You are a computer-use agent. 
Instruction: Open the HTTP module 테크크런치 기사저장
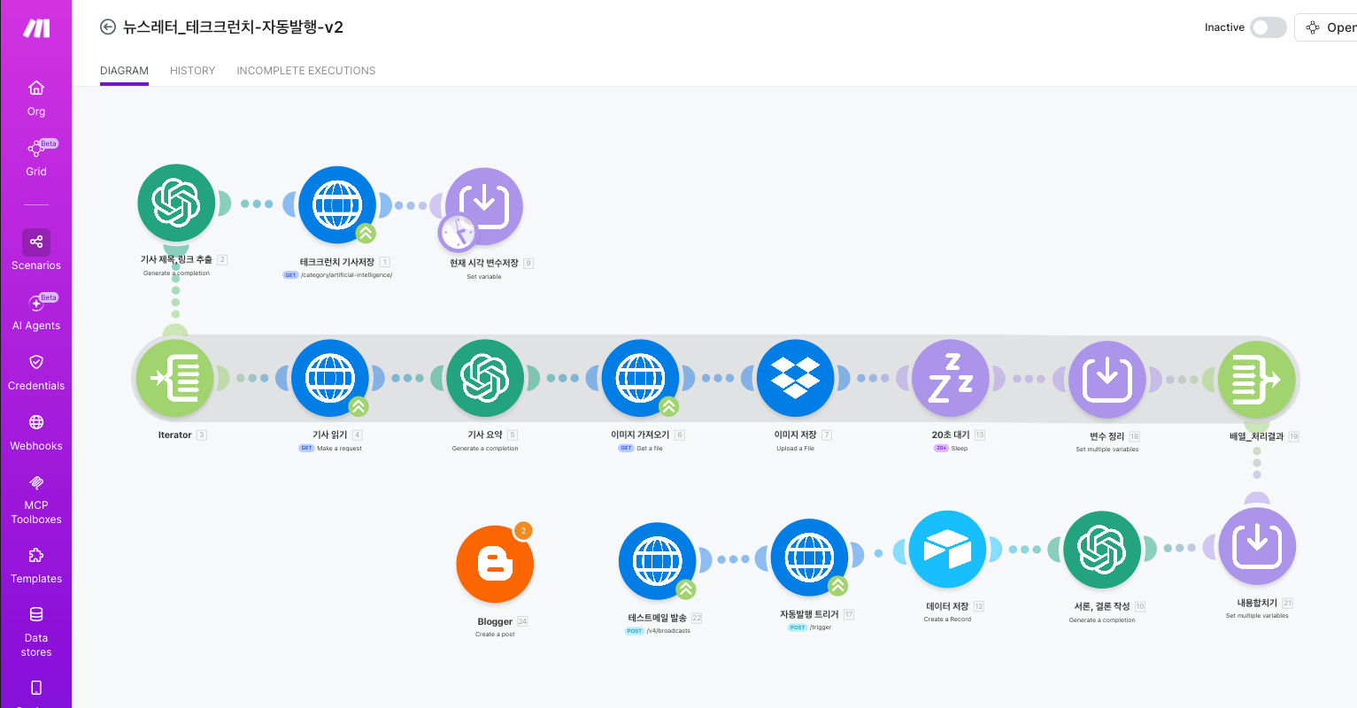pyautogui.click(x=337, y=205)
